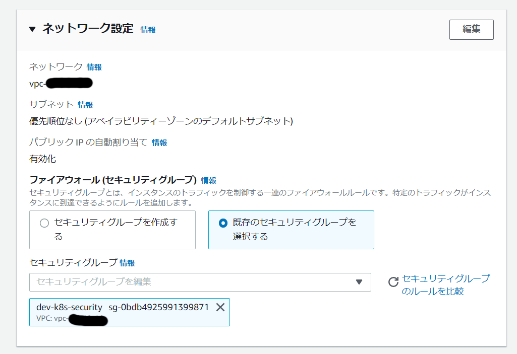Click the セキュリティグループを編集 input field
Screen dimensions: 517x354
tap(192, 282)
